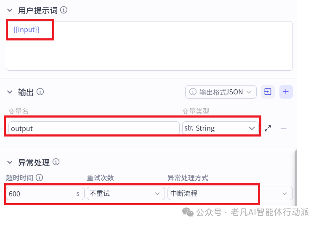Image resolution: width=319 pixels, height=225 pixels.
Task: Open the 不重试 retry count dropdown
Action: (x=125, y=193)
